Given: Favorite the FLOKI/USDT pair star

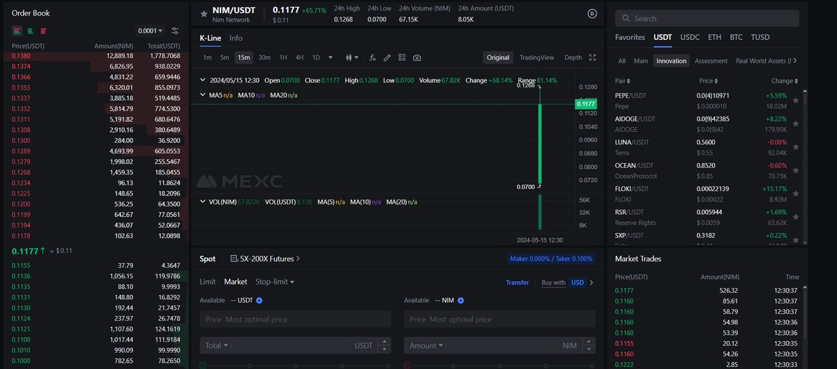Looking at the screenshot, I should click(796, 193).
